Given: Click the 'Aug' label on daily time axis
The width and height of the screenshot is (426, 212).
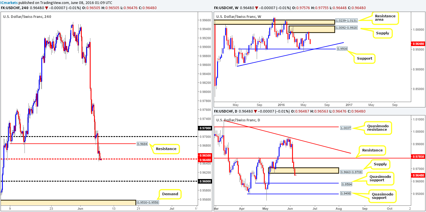Looking at the screenshot, I should [x=339, y=208].
